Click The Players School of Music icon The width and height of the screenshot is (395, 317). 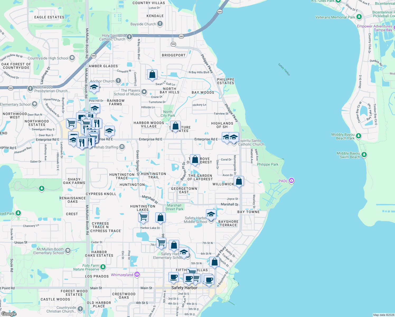coord(144,92)
